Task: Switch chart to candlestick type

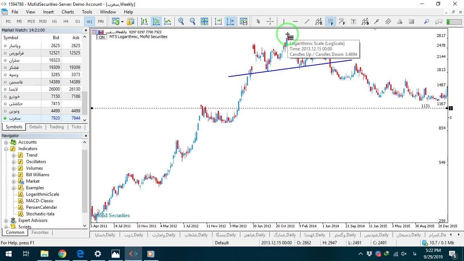Action: pos(156,21)
